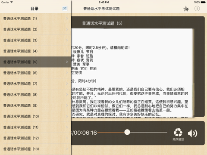Click chevron on 普通话水平测试题 (6) row
The width and height of the screenshot is (207, 155).
pyautogui.click(x=67, y=73)
